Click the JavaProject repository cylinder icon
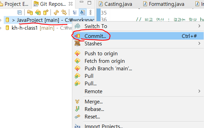The width and height of the screenshot is (204, 128). pos(8,20)
